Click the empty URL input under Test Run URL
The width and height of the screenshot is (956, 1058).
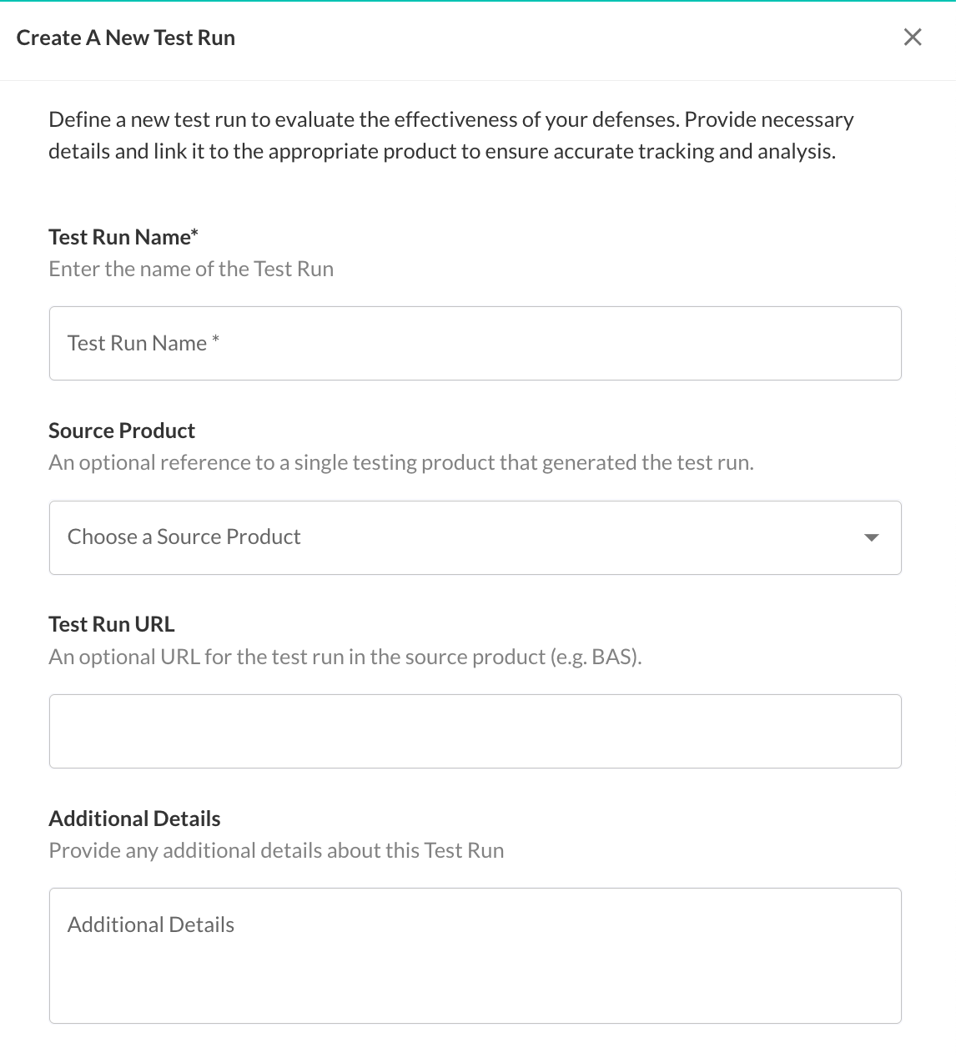point(475,731)
